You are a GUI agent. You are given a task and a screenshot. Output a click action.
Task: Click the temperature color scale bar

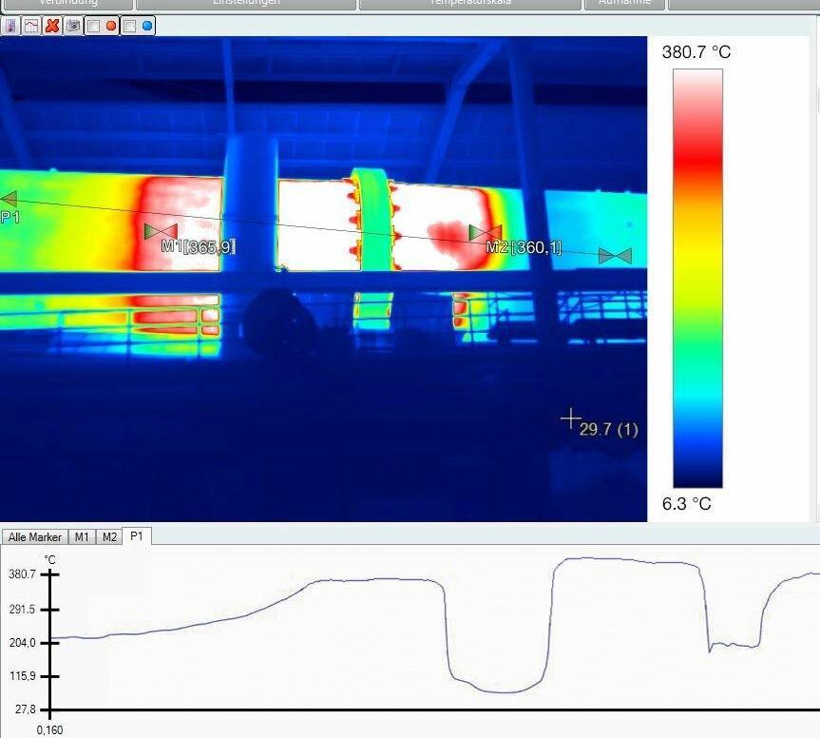point(697,278)
